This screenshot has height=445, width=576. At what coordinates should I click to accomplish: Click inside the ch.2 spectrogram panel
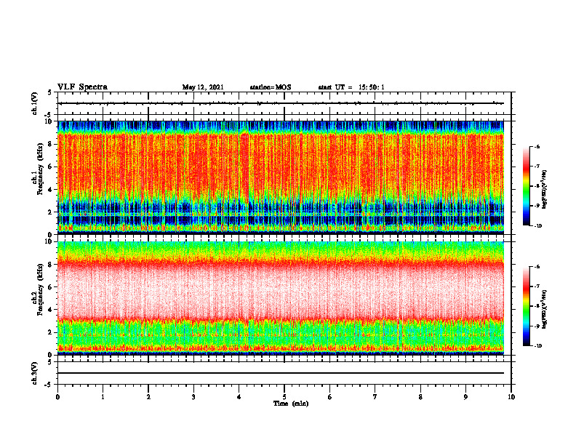pyautogui.click(x=281, y=298)
